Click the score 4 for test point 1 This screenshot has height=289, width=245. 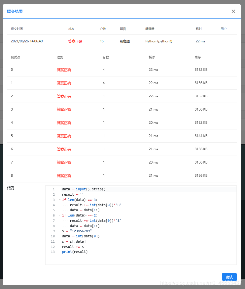pos(104,83)
